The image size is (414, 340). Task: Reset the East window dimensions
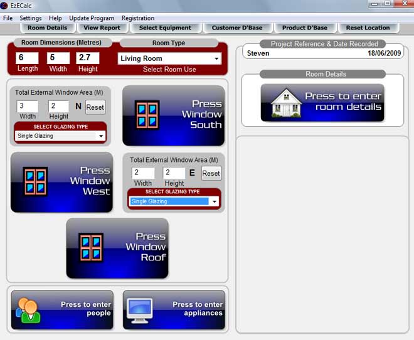[x=211, y=174]
